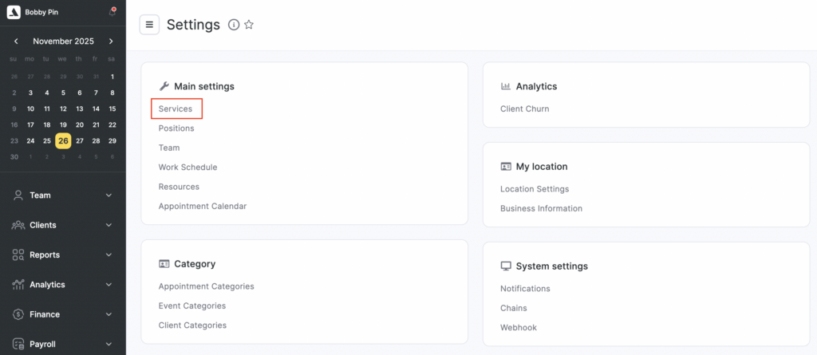Click the Finance dollar icon

point(18,314)
